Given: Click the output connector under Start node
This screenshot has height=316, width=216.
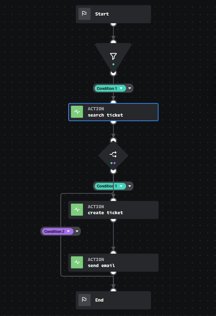Looking at the screenshot, I should [x=113, y=24].
